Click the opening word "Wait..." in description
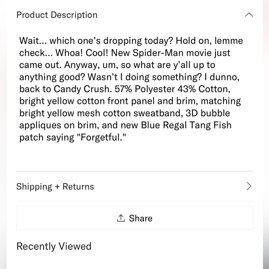 coord(33,41)
